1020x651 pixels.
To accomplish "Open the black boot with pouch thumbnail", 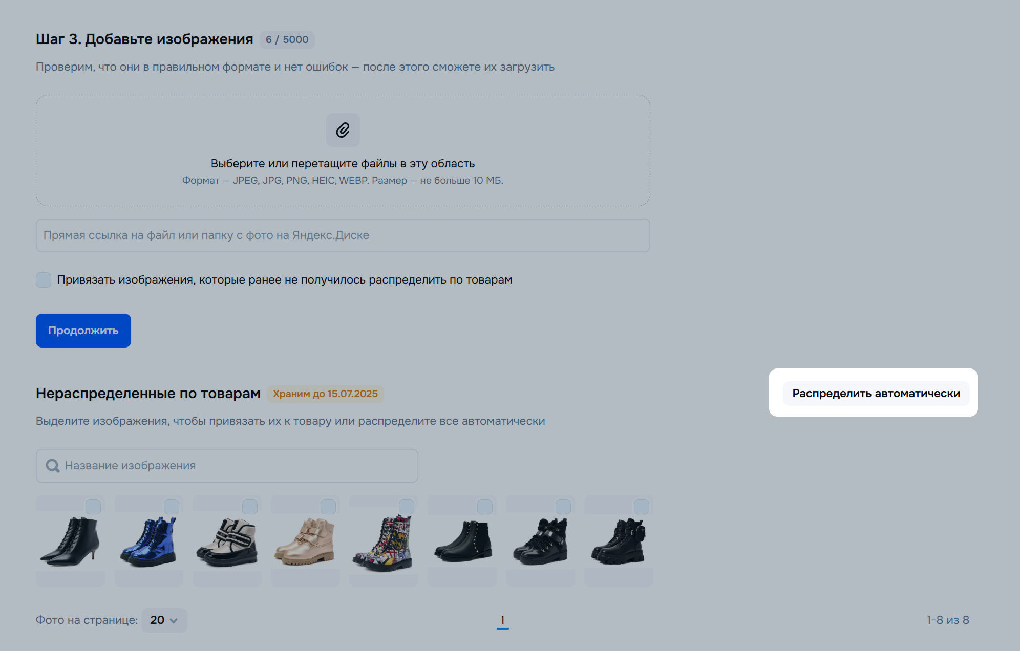I will coord(619,541).
